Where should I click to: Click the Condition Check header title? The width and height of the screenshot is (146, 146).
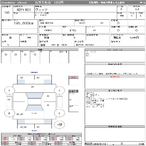click(14, 3)
